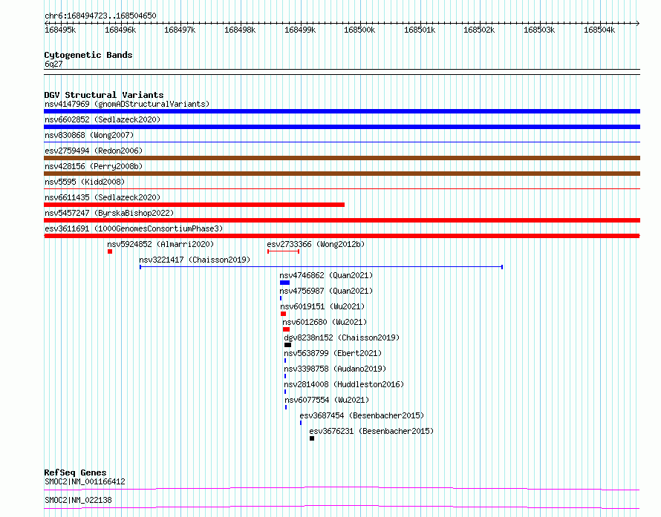Click the blue tick for nsv5638799
Screen dimensions: 661x517
[285, 360]
